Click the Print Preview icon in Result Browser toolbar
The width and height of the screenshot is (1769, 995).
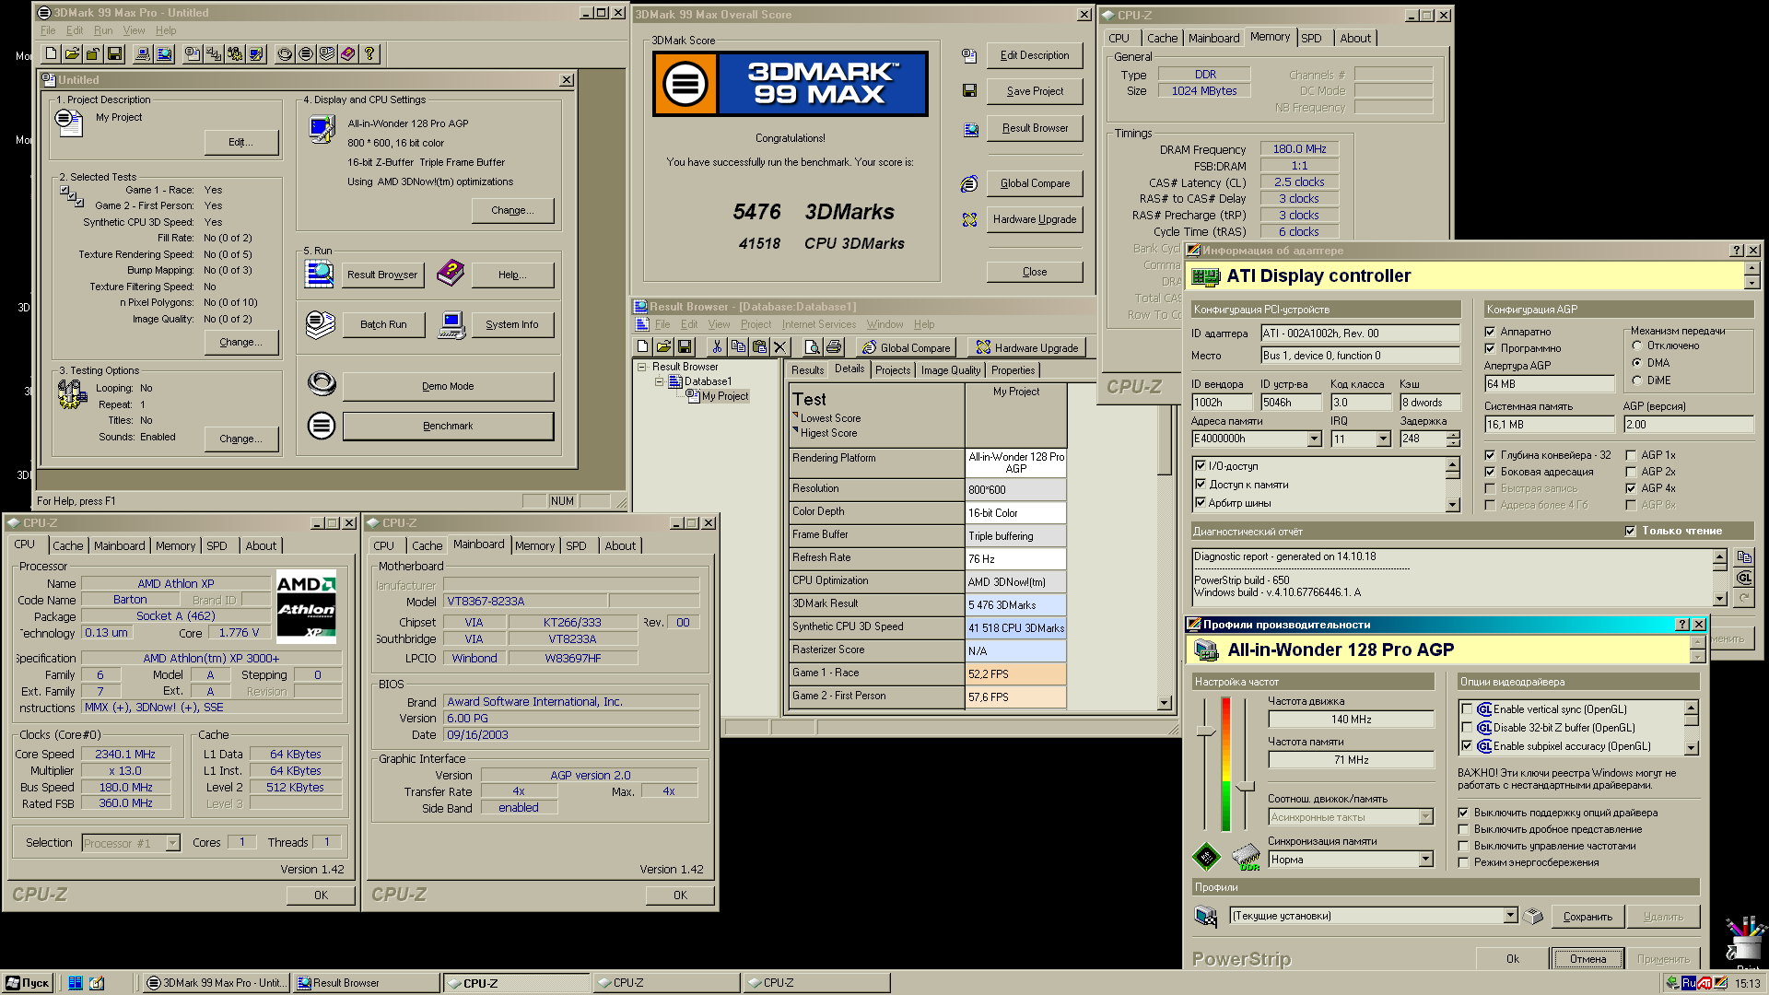tap(812, 347)
